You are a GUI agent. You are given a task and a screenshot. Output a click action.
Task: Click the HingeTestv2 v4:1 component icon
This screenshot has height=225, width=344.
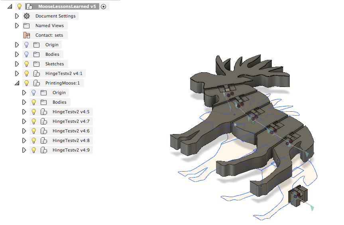36,73
